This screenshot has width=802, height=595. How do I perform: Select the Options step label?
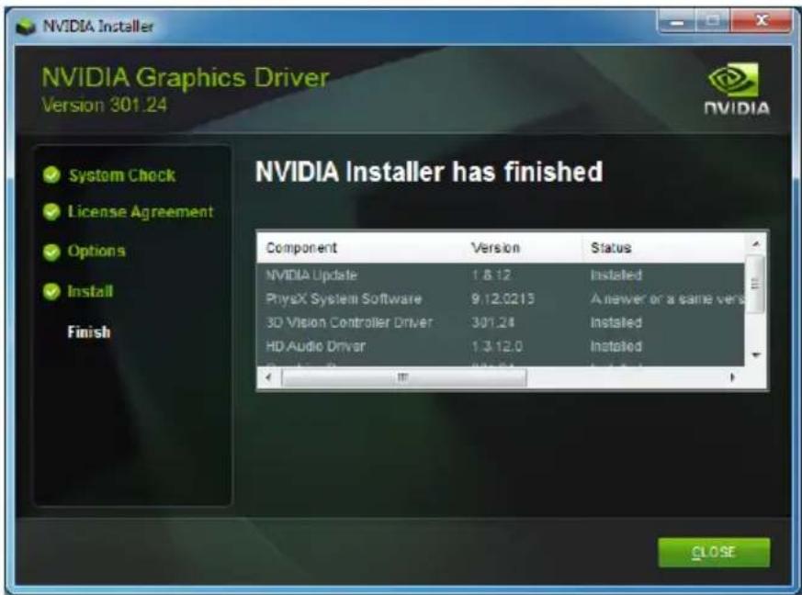[96, 251]
